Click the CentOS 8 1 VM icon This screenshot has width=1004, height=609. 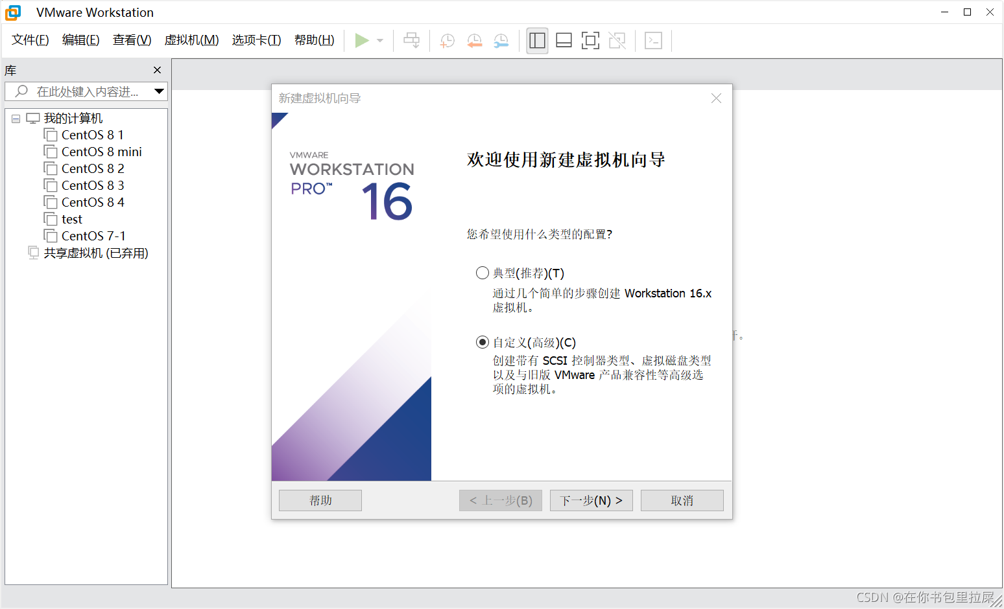[x=51, y=135]
